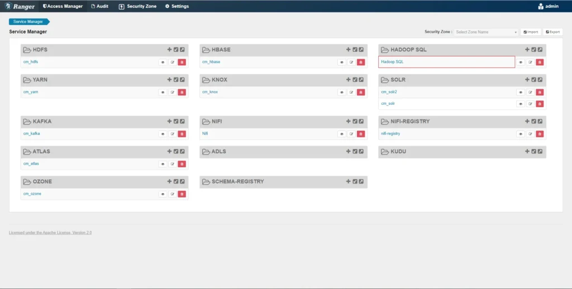572x289 pixels.
Task: Edit the nifi-registry service
Action: point(531,134)
